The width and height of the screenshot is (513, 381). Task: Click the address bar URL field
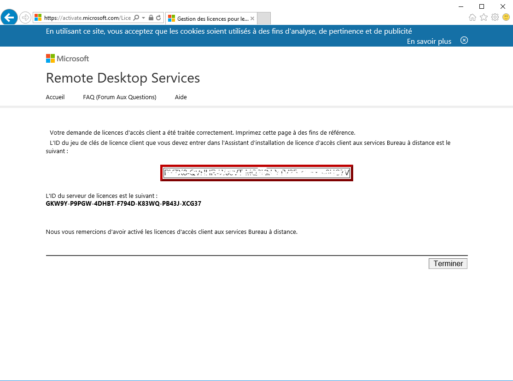tap(87, 18)
